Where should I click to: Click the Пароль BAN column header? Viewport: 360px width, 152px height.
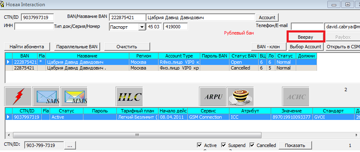(215, 56)
